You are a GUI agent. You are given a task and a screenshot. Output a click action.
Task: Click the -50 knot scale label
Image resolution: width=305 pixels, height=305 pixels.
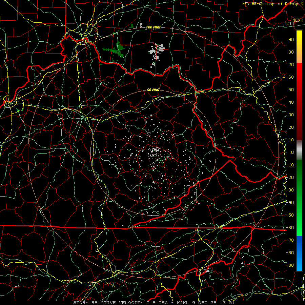(290, 215)
